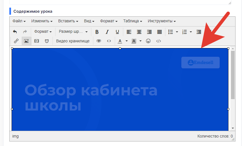Open emoticons smiley picker
The image size is (242, 146).
148,41
